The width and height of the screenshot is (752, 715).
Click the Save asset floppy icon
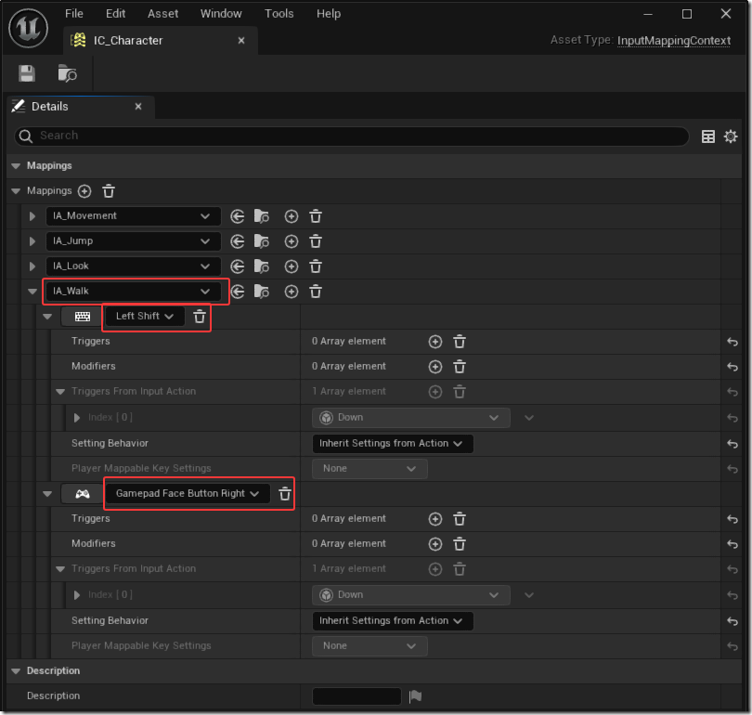(x=27, y=74)
